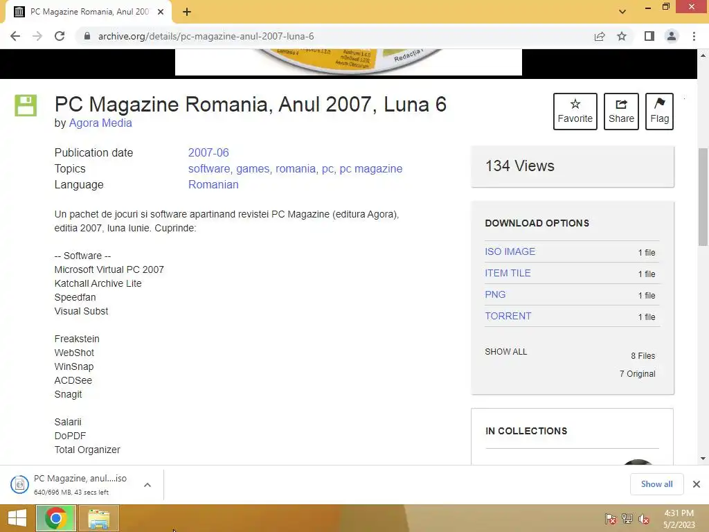Click the Favorite star button
The width and height of the screenshot is (709, 532).
point(575,112)
